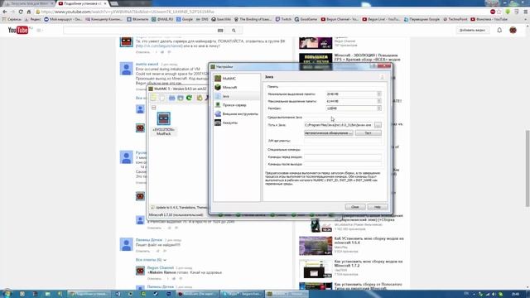The width and height of the screenshot is (530, 298).
Task: Select the EVOLUTION ModPack instance
Action: click(164, 123)
